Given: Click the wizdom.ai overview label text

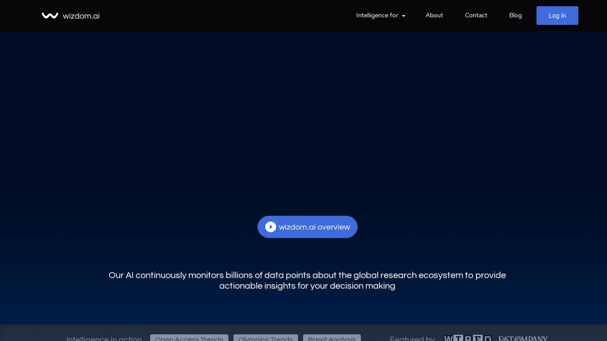Looking at the screenshot, I should tap(314, 227).
